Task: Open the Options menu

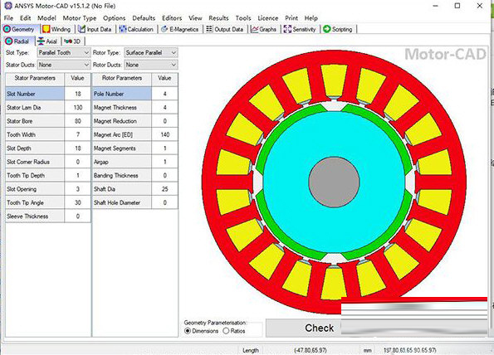Action: (114, 18)
